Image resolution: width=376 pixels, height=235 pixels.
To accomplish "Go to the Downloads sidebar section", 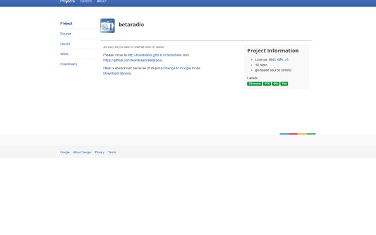I will (x=69, y=64).
